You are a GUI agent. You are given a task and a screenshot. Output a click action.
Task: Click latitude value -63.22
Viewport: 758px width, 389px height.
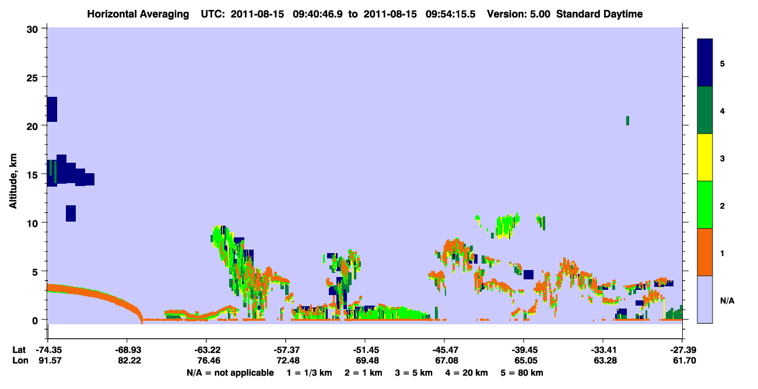click(x=206, y=350)
